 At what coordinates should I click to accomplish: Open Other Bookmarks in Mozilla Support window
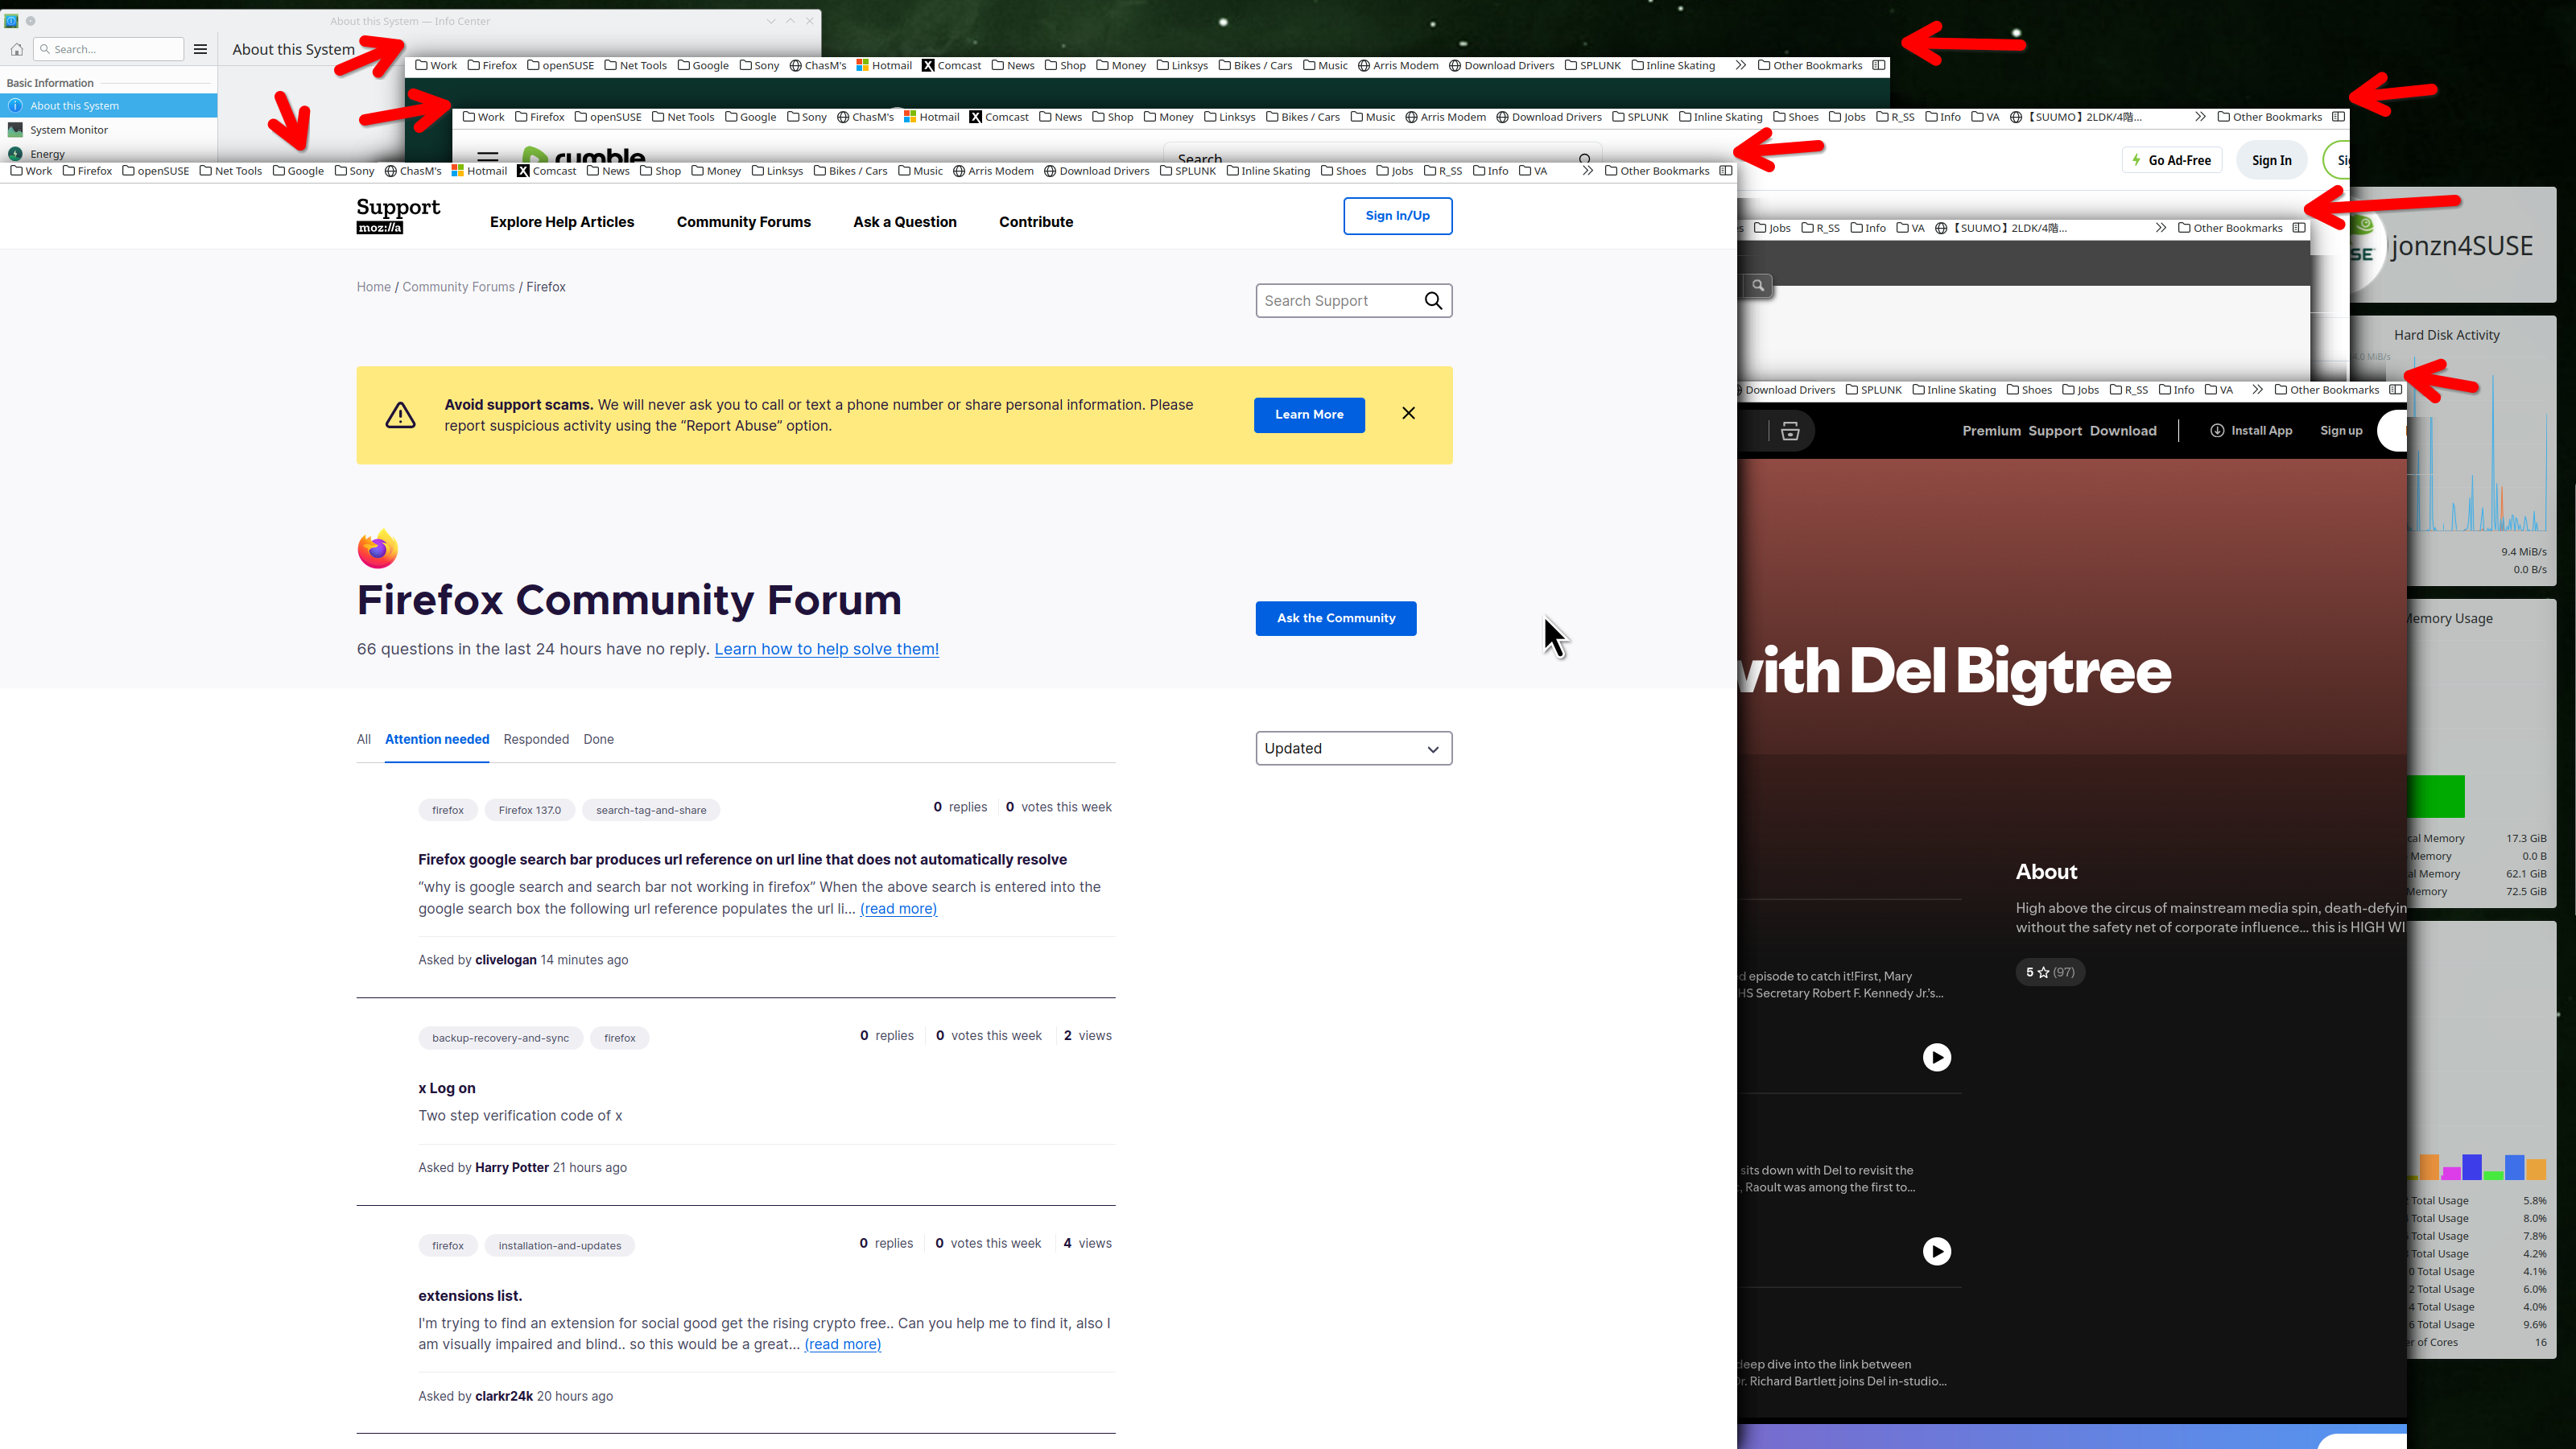pyautogui.click(x=1657, y=171)
